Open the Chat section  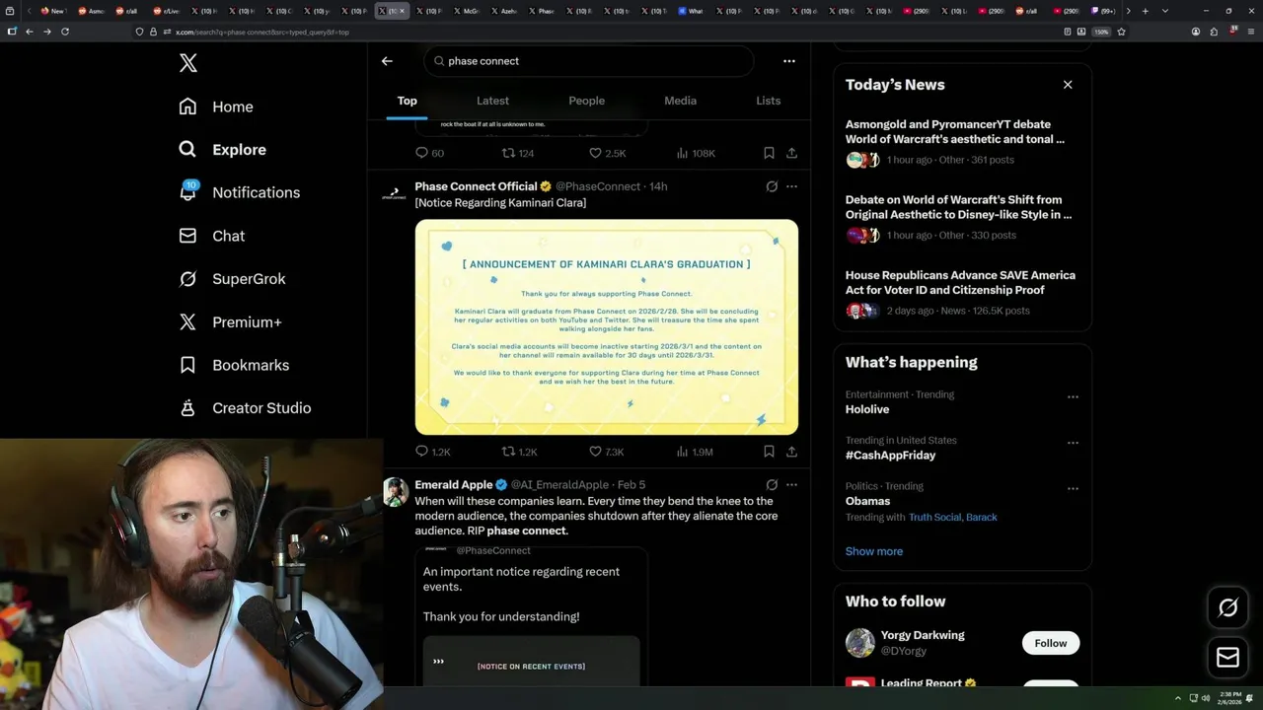[211, 236]
